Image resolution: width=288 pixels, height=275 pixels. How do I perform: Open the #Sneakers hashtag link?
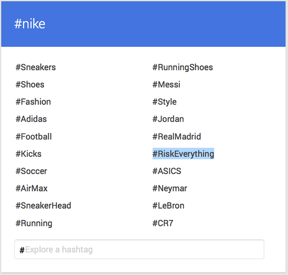(x=36, y=67)
